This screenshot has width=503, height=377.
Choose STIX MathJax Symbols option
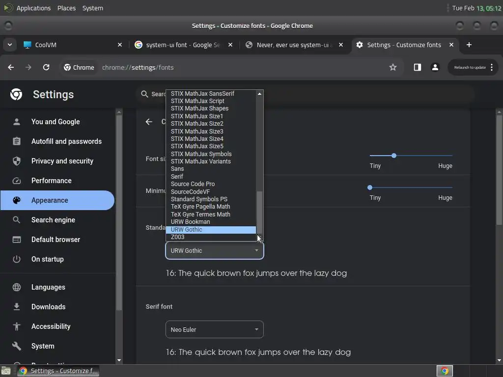211,154
